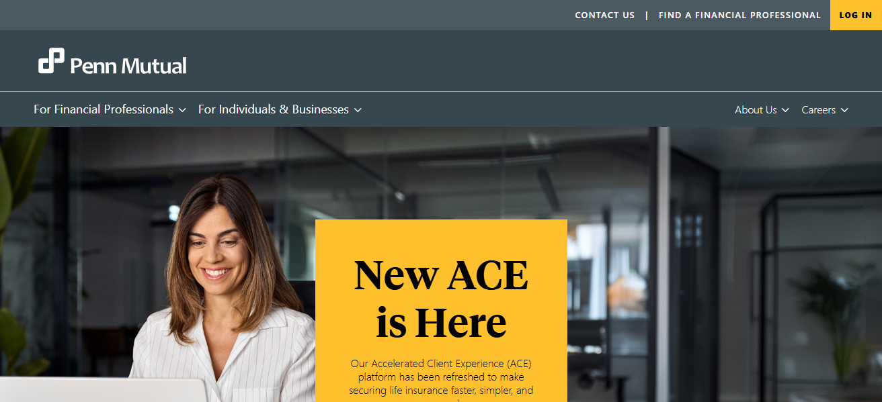The image size is (882, 402).
Task: Click the Penn Mutual interlocking squares logo icon
Action: pyautogui.click(x=51, y=61)
